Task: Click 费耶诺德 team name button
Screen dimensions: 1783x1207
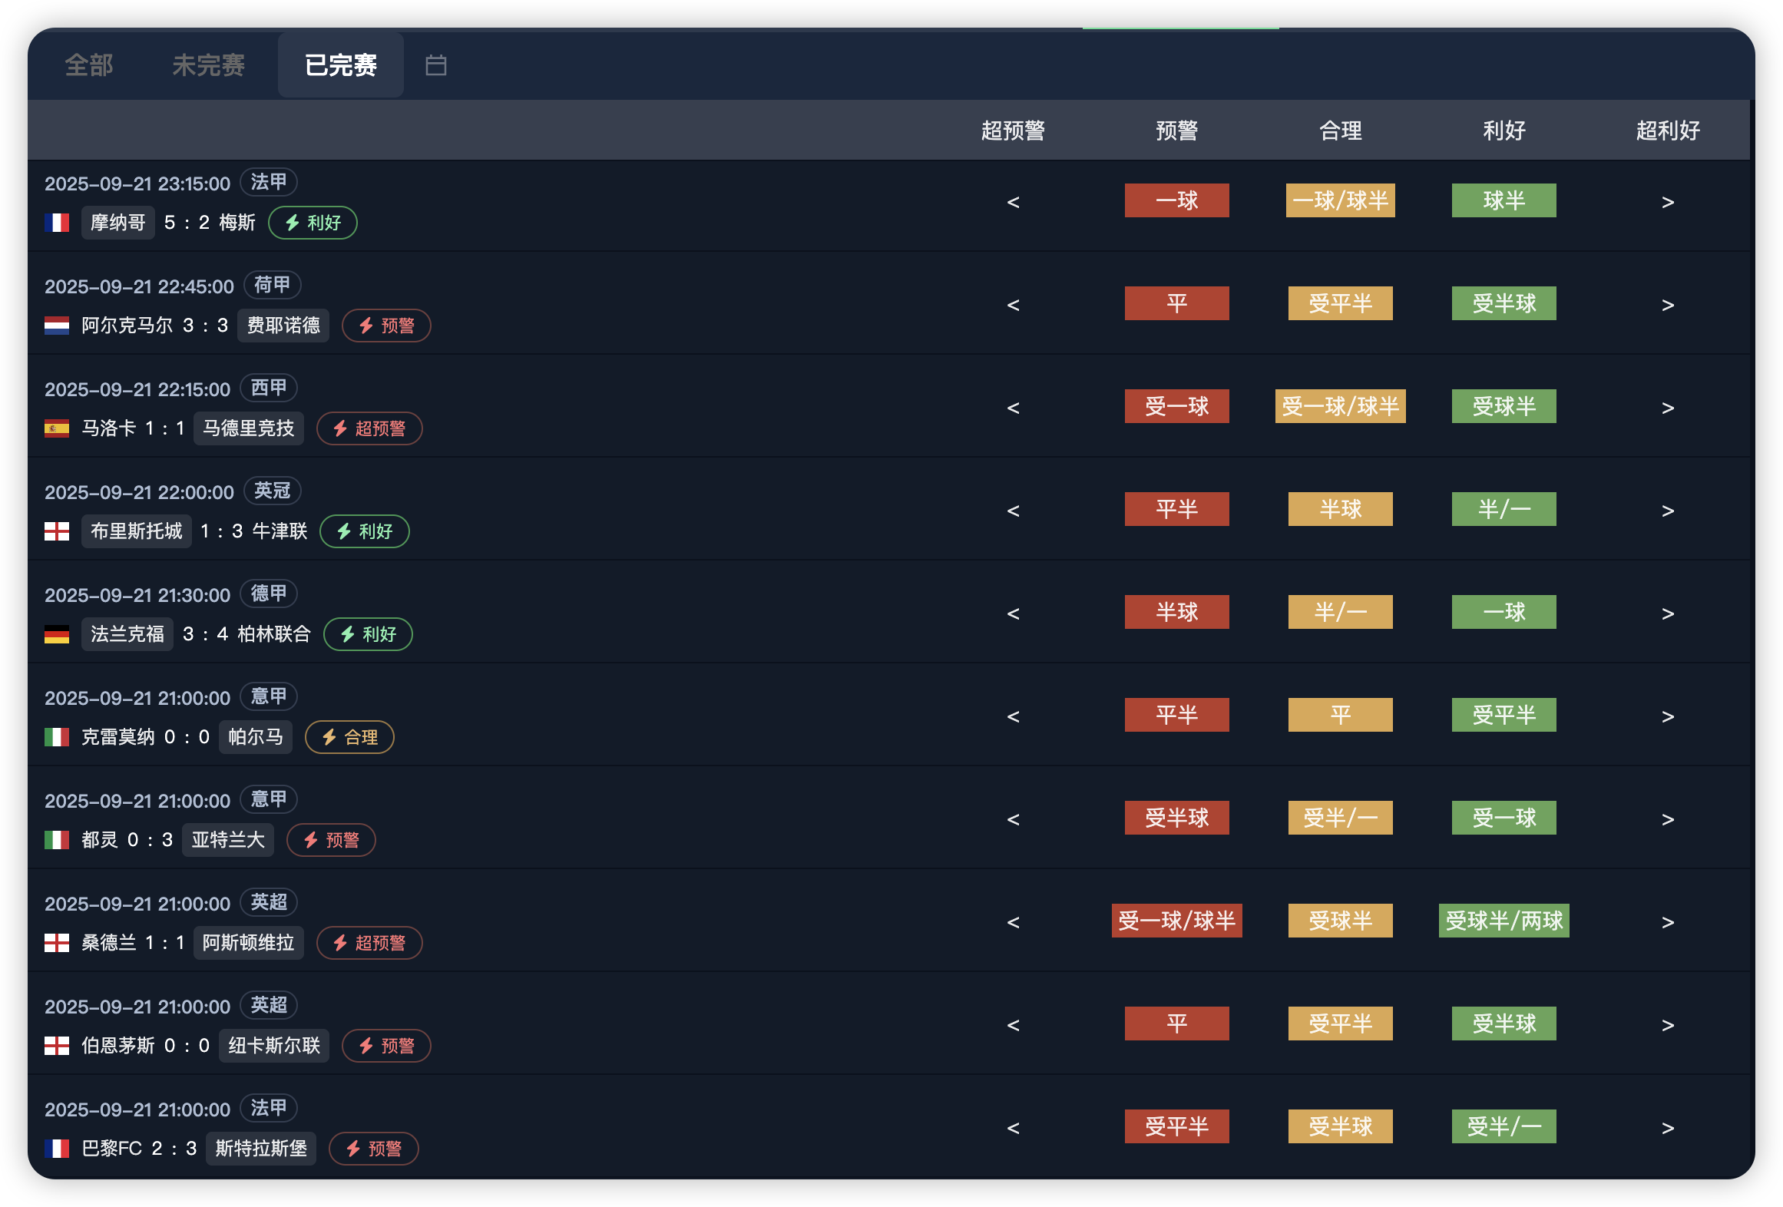Action: point(283,326)
